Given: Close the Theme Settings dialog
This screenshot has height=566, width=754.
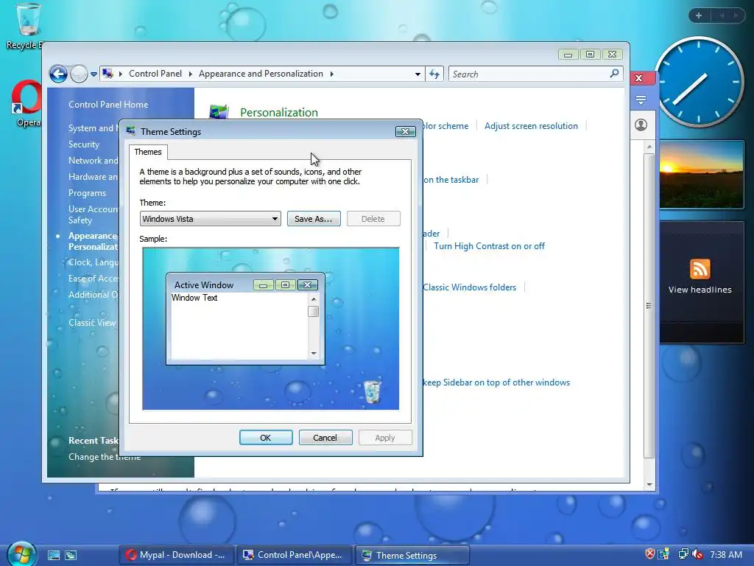Looking at the screenshot, I should click(406, 131).
